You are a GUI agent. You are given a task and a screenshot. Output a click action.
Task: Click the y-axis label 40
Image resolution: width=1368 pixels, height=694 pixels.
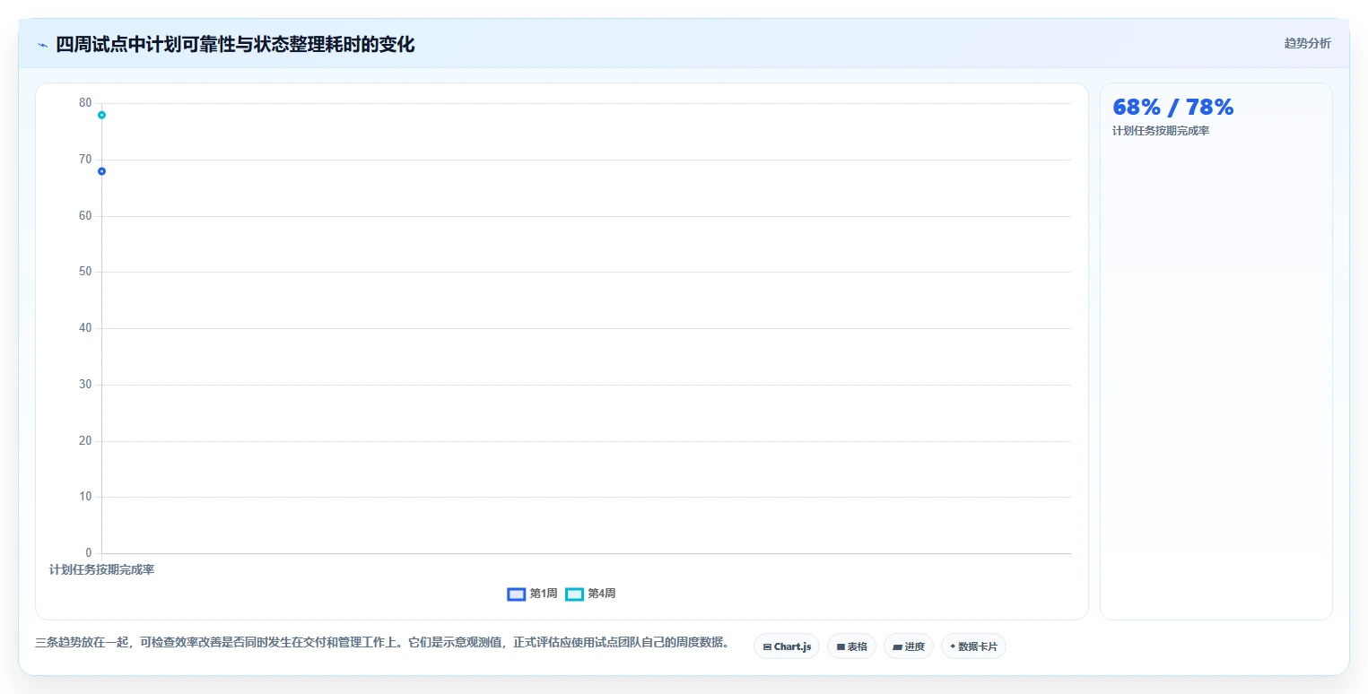click(x=85, y=328)
